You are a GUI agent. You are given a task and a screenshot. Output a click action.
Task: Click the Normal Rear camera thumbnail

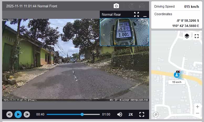(124, 32)
